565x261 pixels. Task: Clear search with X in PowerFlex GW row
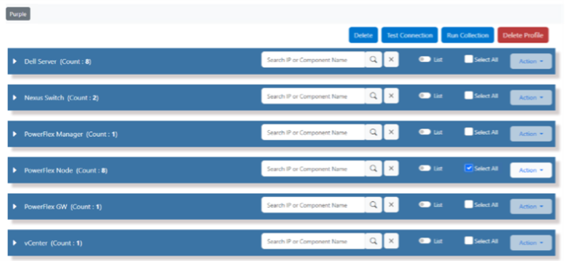[x=391, y=205]
